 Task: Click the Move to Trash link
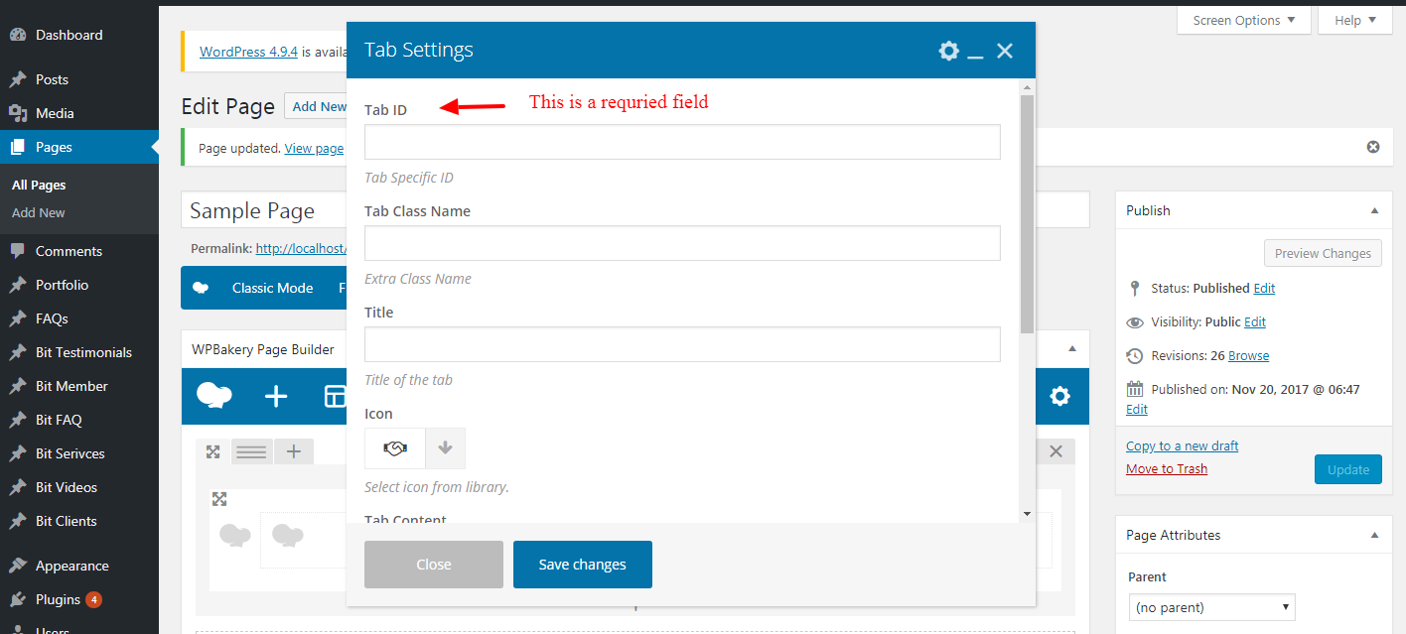click(x=1166, y=468)
